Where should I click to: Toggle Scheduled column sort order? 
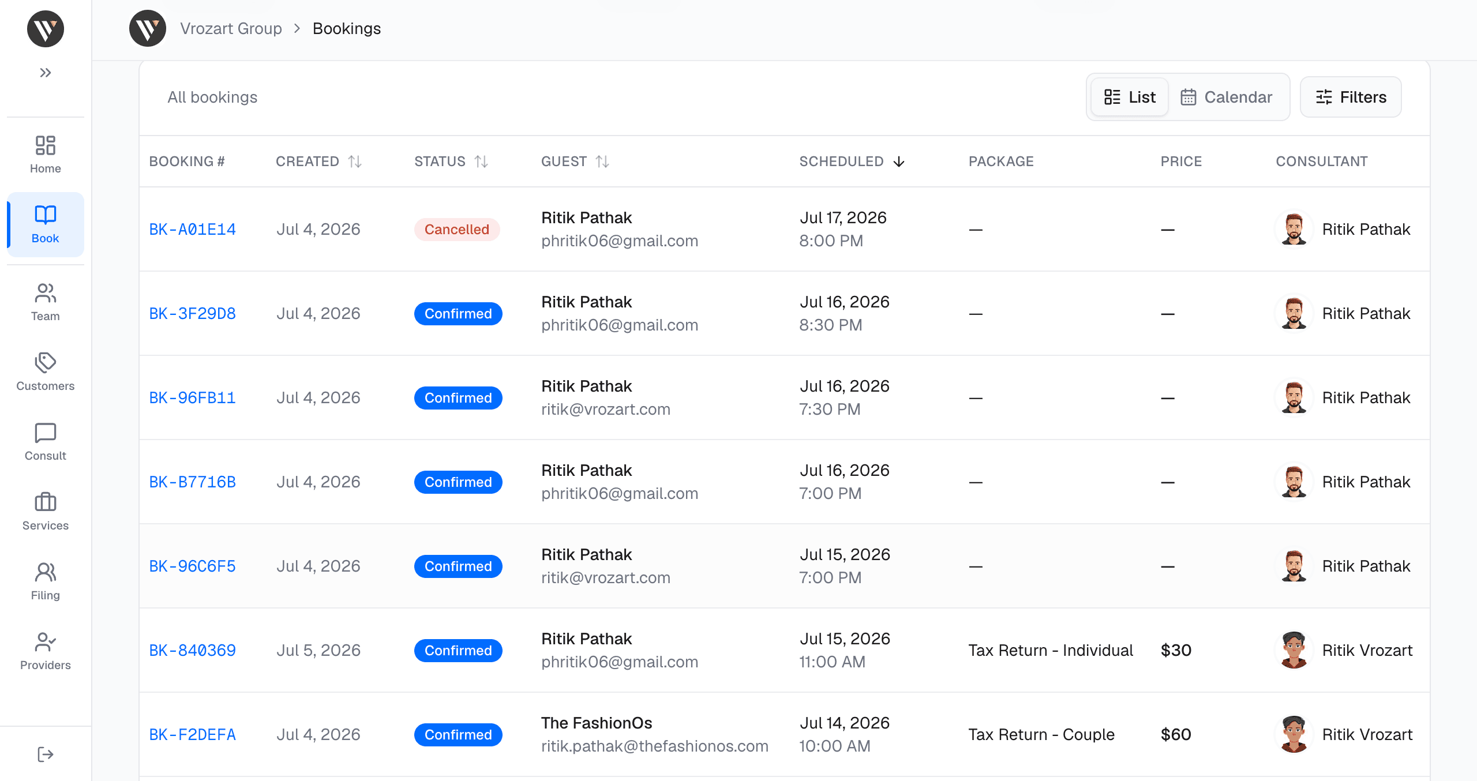coord(852,162)
